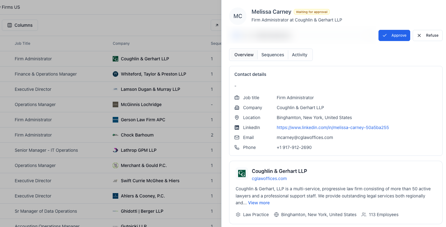446x227 pixels.
Task: Click the Ghidotti | Berger LLP logo
Action: coord(115,211)
